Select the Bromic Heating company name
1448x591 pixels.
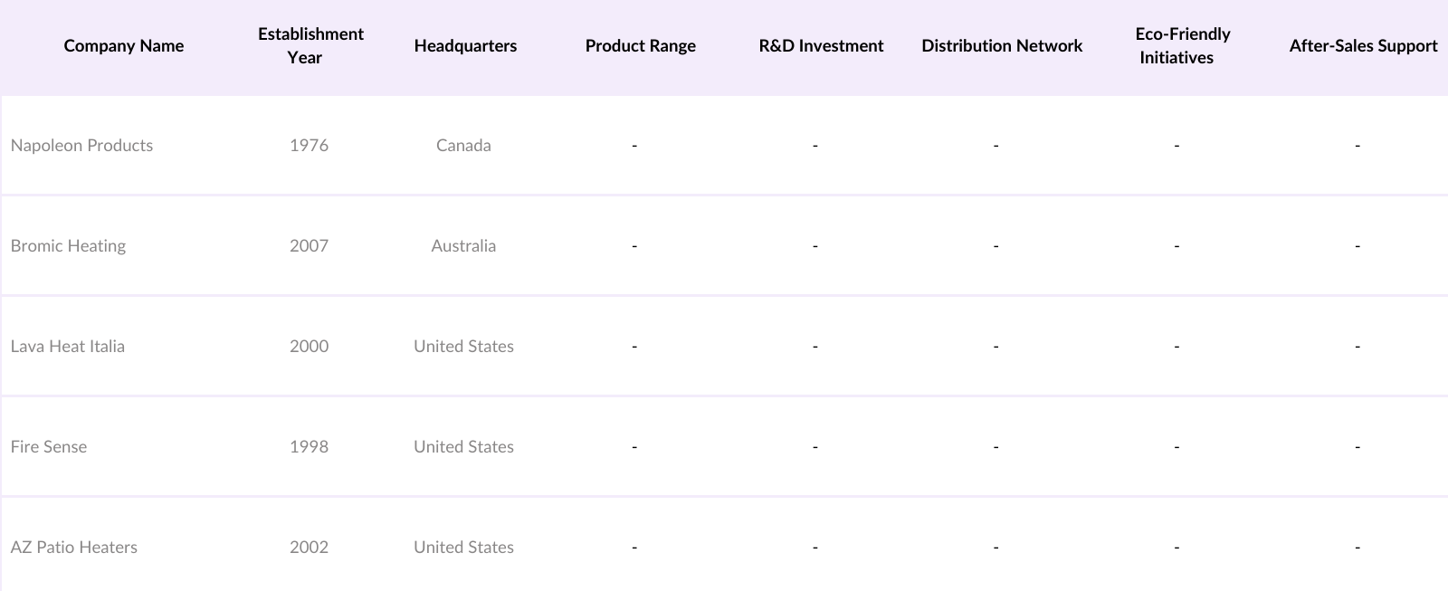[68, 246]
